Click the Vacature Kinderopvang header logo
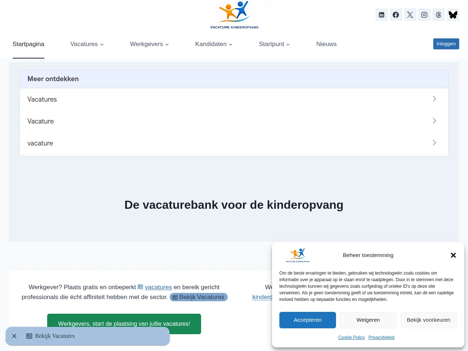This screenshot has height=351, width=468. pyautogui.click(x=234, y=15)
